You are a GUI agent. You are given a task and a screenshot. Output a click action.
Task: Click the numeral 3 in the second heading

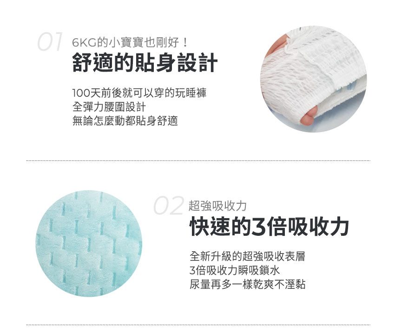[258, 226]
